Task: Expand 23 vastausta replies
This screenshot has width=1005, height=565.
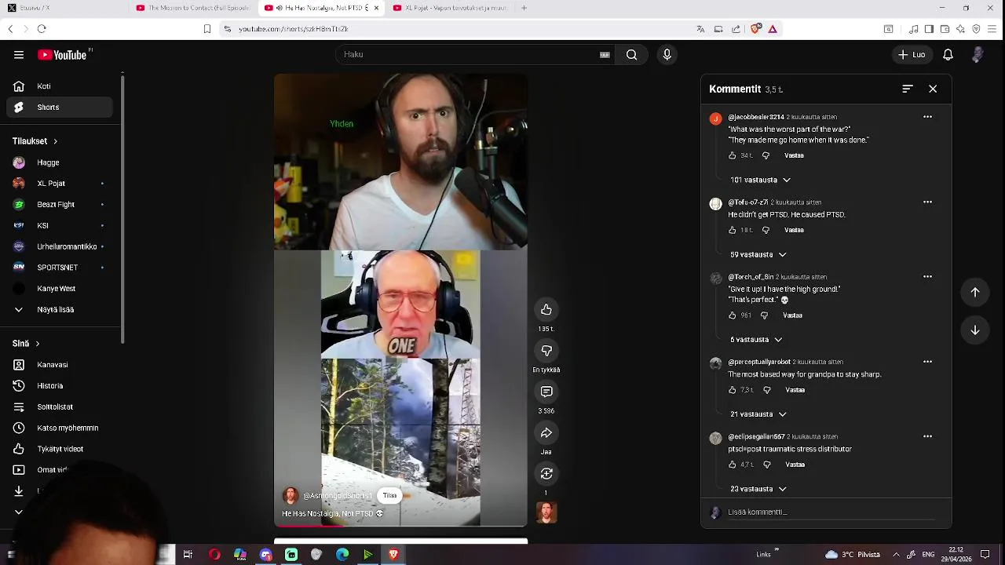Action: pos(758,489)
